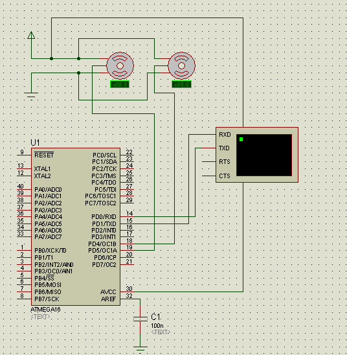
Task: Click the right servo motor component
Action: tap(182, 65)
